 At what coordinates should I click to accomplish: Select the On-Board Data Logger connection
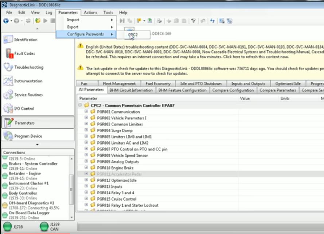tap(29, 215)
